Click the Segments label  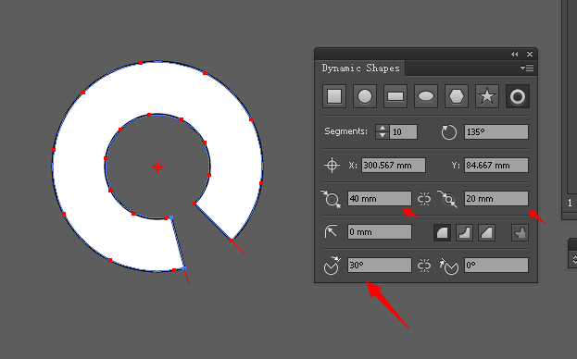[x=345, y=131]
